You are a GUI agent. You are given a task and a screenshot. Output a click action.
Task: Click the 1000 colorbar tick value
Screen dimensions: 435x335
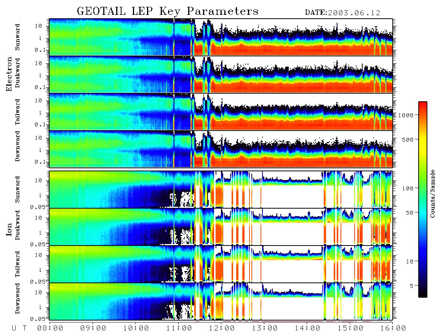coord(406,115)
